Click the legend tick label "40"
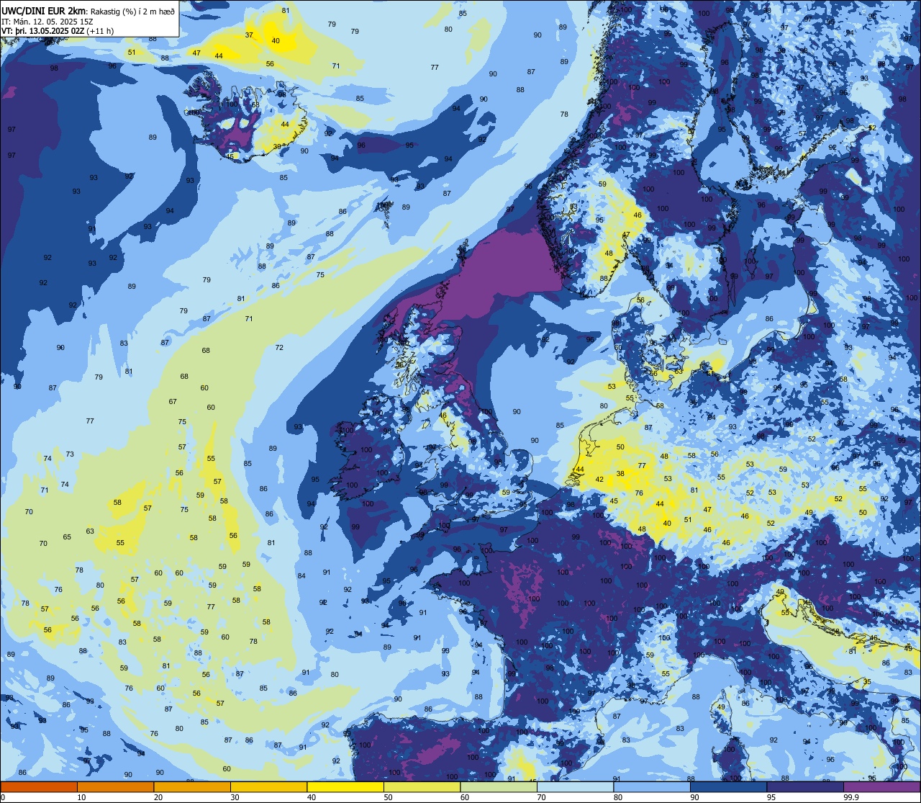Screen dimensions: 921x803 click(312, 797)
